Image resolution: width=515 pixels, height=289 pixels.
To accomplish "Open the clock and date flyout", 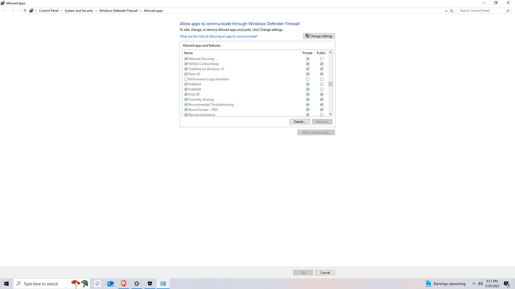I will (492, 284).
